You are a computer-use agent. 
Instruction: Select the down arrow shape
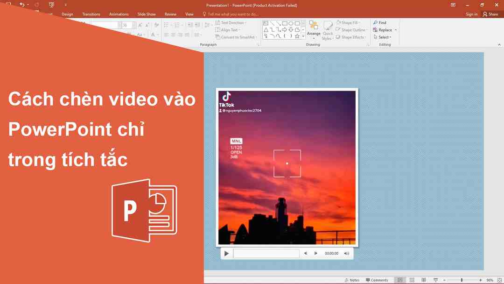(291, 29)
